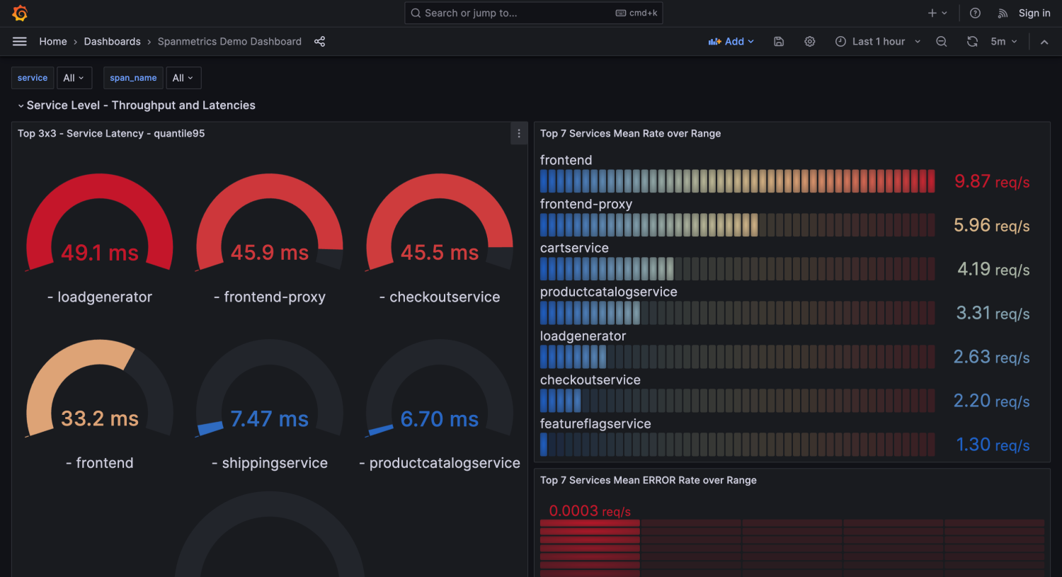Open the 5m refresh interval dropdown
The image size is (1062, 577).
click(1004, 42)
